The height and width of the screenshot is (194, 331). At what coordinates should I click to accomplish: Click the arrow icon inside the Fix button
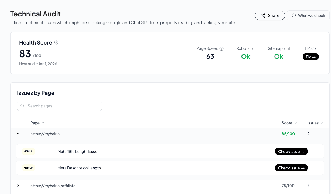point(314,57)
